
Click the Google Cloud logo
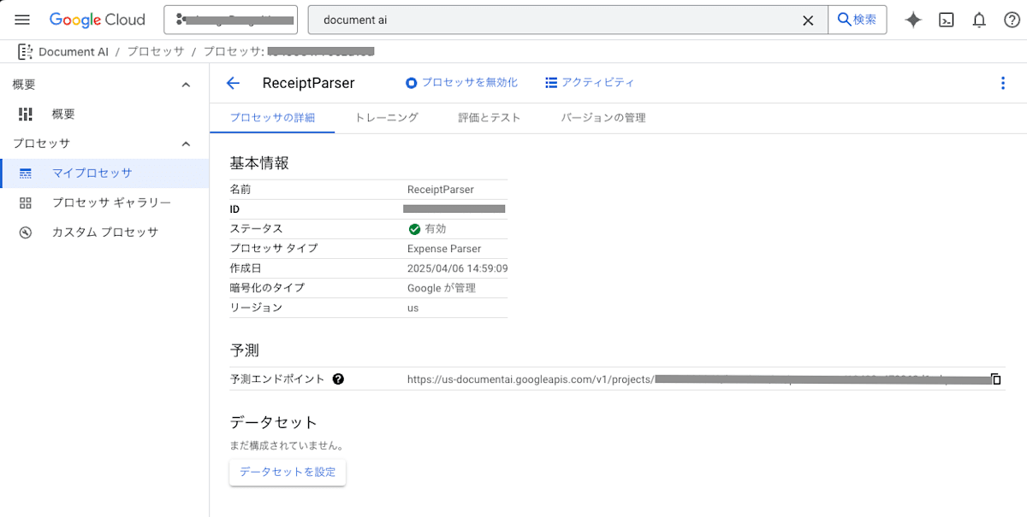(98, 20)
